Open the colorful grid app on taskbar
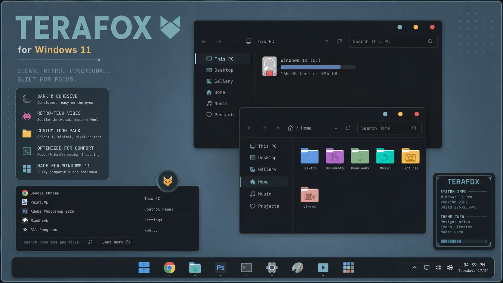 click(x=349, y=267)
